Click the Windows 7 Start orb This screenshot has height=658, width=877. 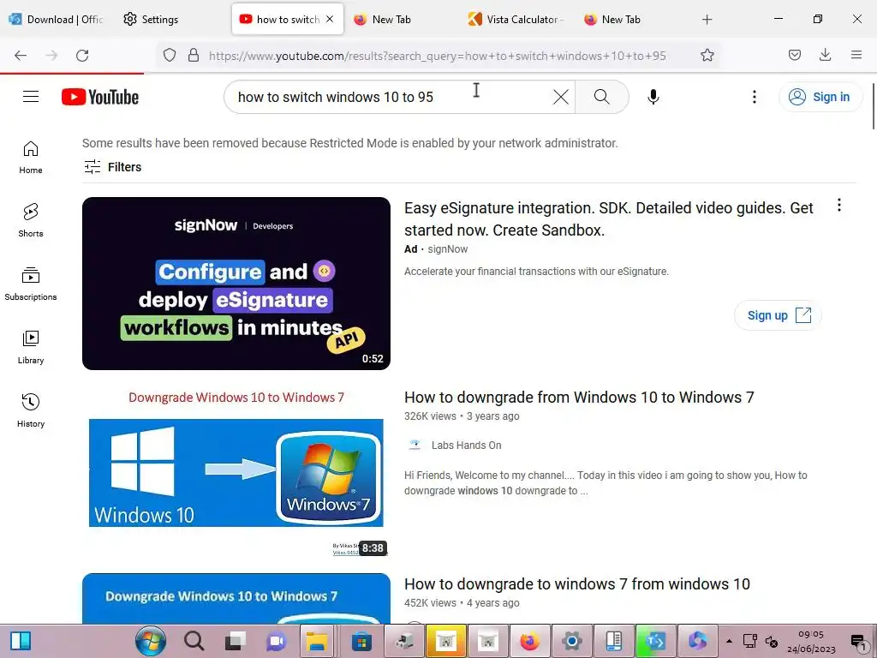151,641
